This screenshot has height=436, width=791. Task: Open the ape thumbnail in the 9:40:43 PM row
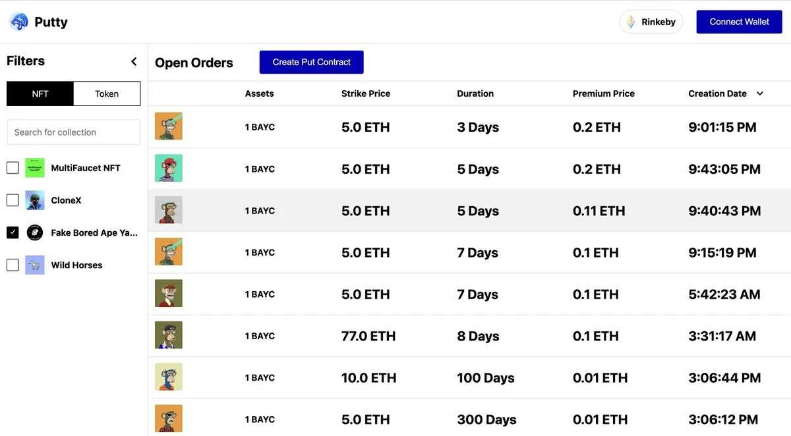pos(169,210)
